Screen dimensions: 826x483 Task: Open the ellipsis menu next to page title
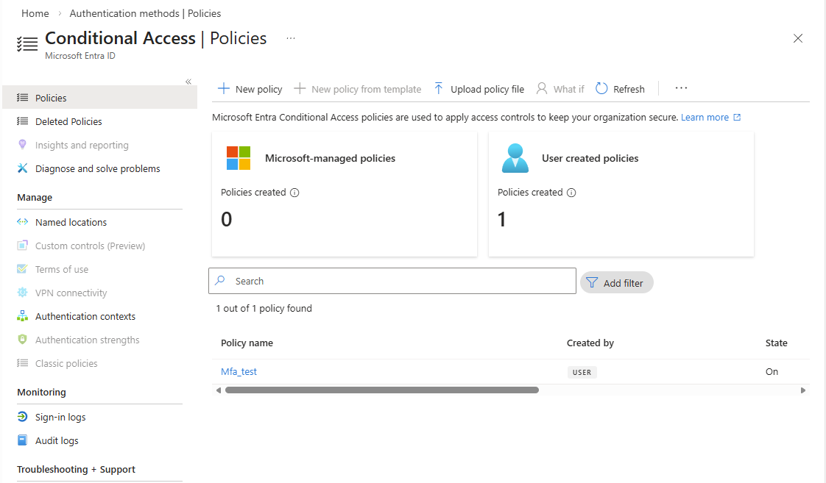point(291,38)
